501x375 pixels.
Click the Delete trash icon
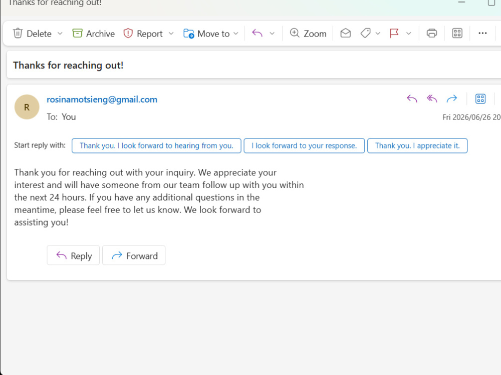[x=18, y=33]
